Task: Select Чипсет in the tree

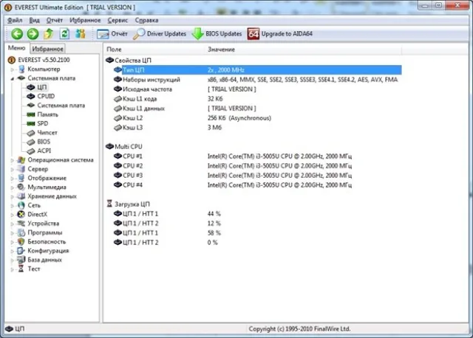Action: point(47,133)
